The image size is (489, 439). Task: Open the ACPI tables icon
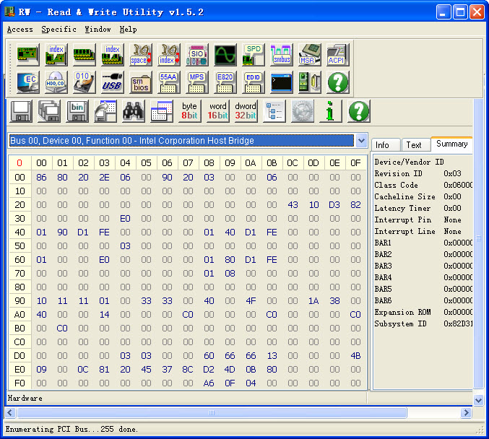tap(337, 55)
